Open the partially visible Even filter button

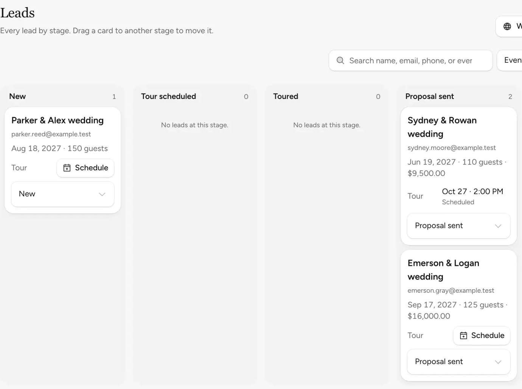(510, 60)
